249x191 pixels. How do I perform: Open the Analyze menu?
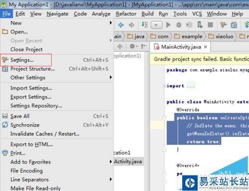(101, 14)
